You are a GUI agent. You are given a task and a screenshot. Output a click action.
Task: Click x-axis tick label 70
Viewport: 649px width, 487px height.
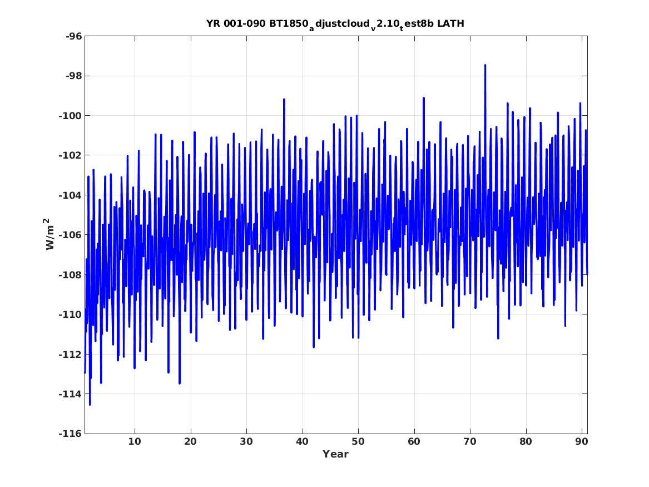470,441
